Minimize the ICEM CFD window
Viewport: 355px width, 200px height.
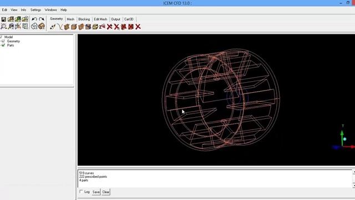(341, 3)
